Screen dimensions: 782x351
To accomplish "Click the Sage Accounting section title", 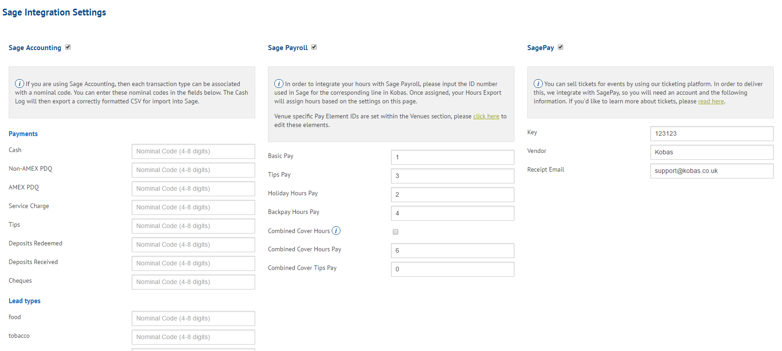I will point(35,48).
